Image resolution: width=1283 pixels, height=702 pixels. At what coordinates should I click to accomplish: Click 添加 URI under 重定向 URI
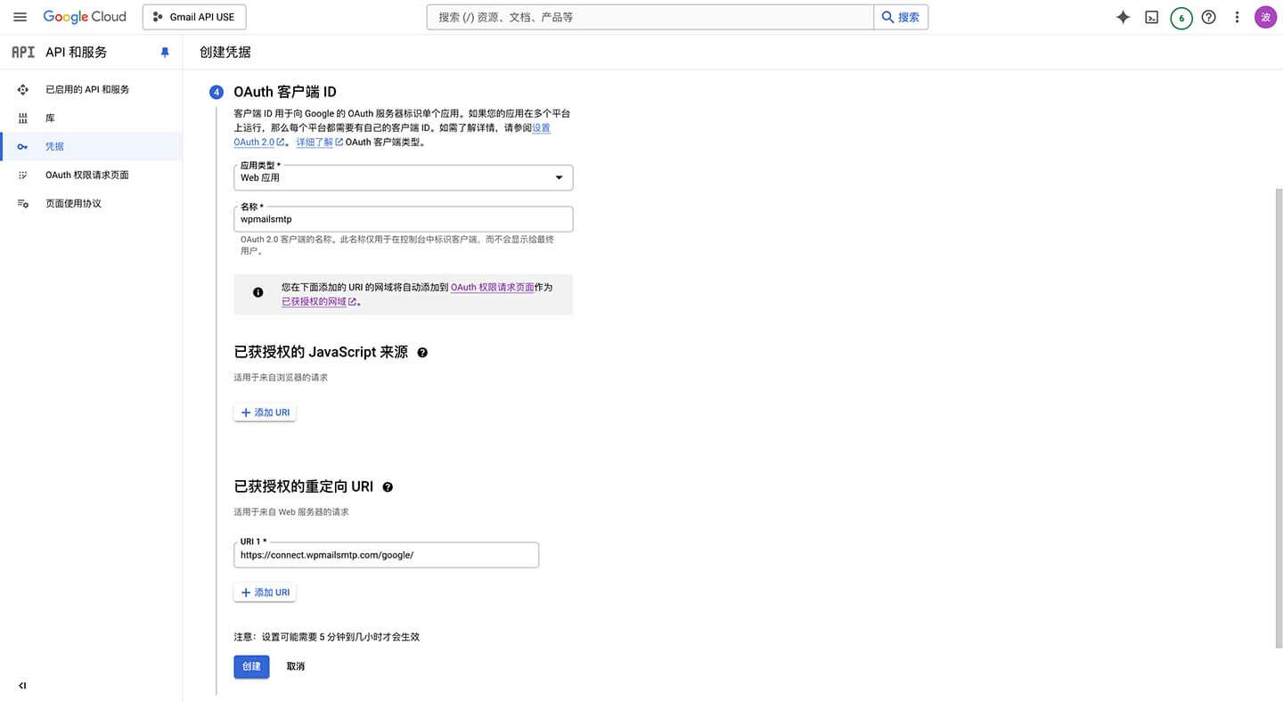265,592
